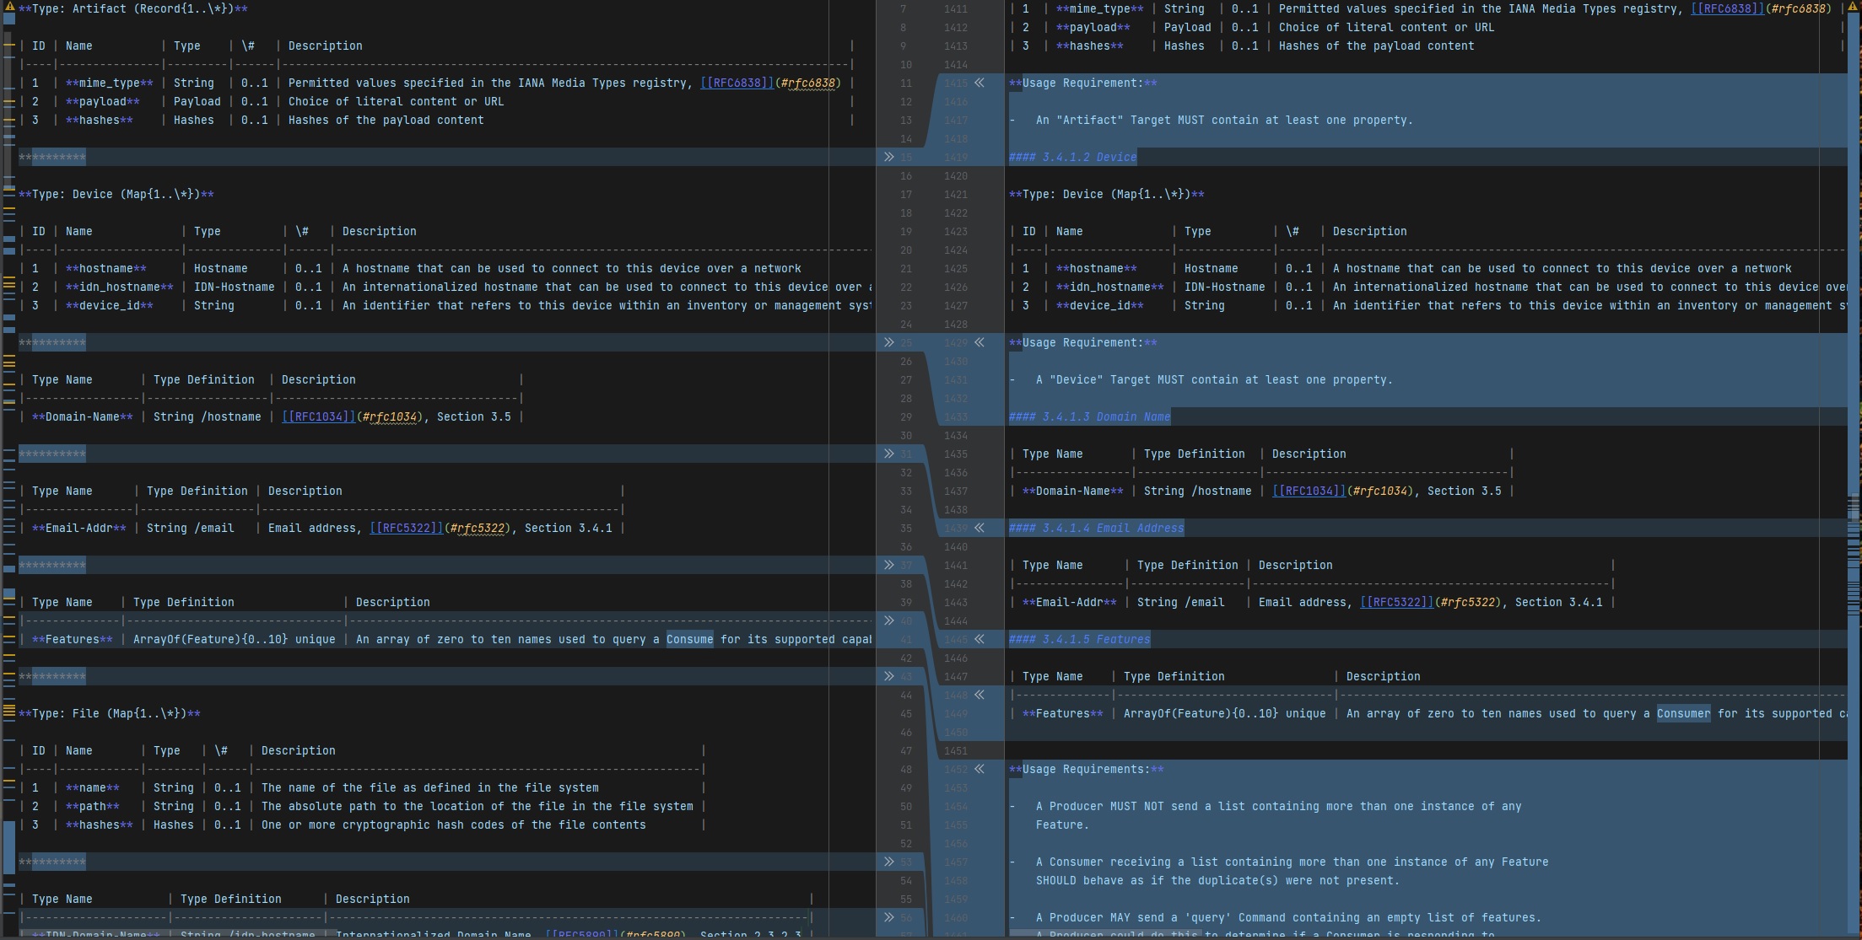
Task: Click the apply-right arrow at left line 25
Action: [888, 342]
